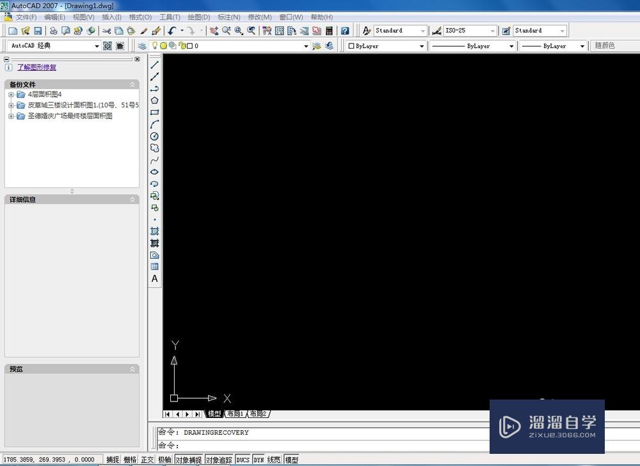The image size is (640, 466).
Task: Toggle DYN dynamic input in status bar
Action: point(259,460)
